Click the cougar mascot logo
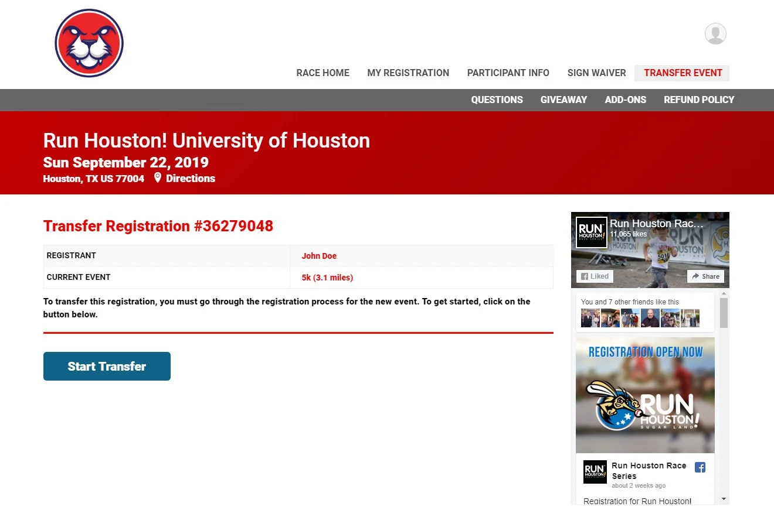 [89, 43]
